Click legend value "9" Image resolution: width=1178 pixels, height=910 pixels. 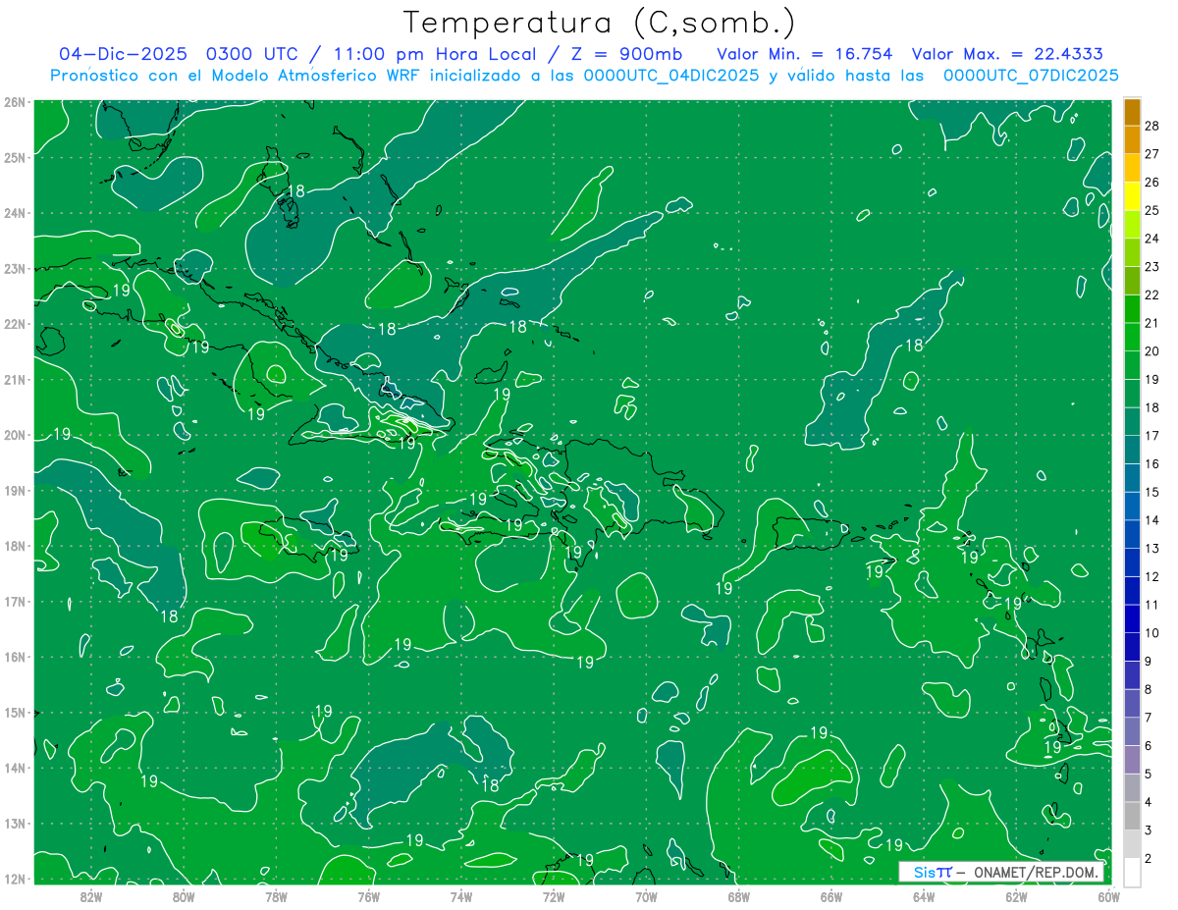pyautogui.click(x=1149, y=662)
